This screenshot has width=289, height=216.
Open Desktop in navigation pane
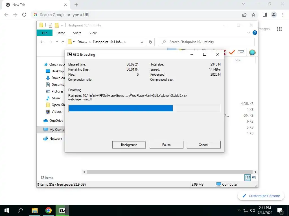55,71
